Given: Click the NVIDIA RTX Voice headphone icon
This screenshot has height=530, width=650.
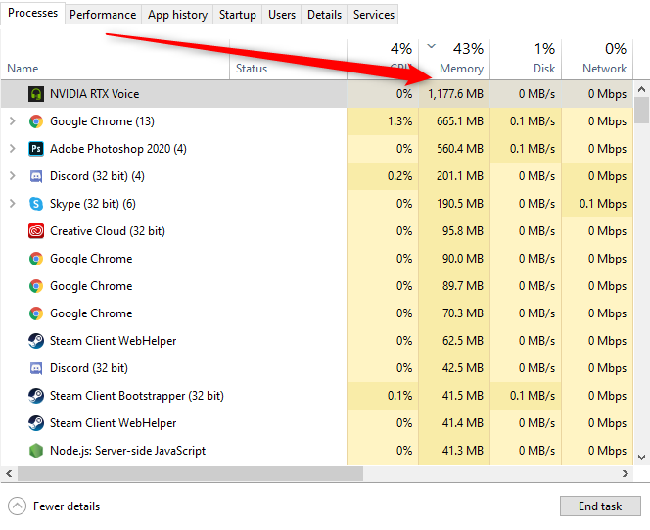Looking at the screenshot, I should pos(36,94).
